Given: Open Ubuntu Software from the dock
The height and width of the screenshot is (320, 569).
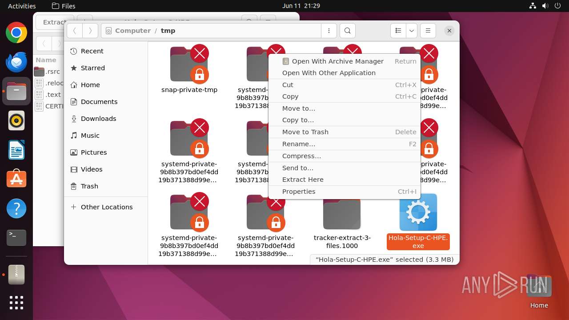Looking at the screenshot, I should (16, 179).
